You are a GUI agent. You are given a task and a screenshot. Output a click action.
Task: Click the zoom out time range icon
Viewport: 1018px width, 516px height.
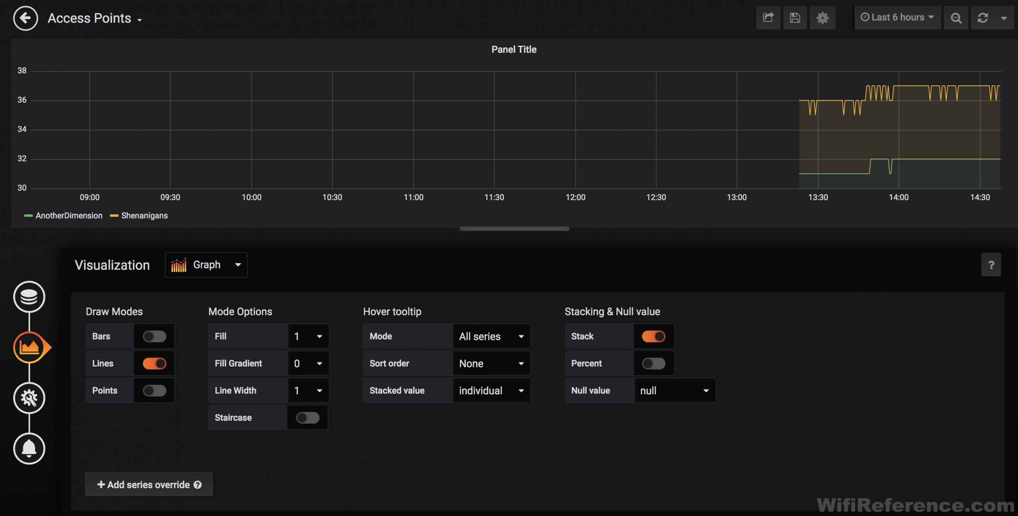(x=956, y=17)
